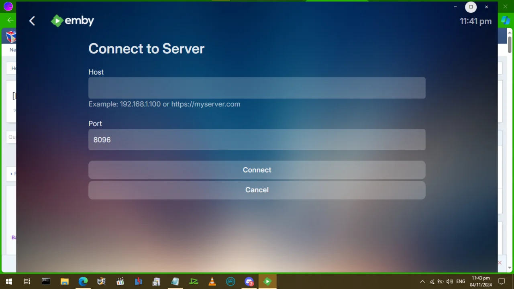Open the teal circular taskbar app
The height and width of the screenshot is (289, 514).
tap(230, 281)
